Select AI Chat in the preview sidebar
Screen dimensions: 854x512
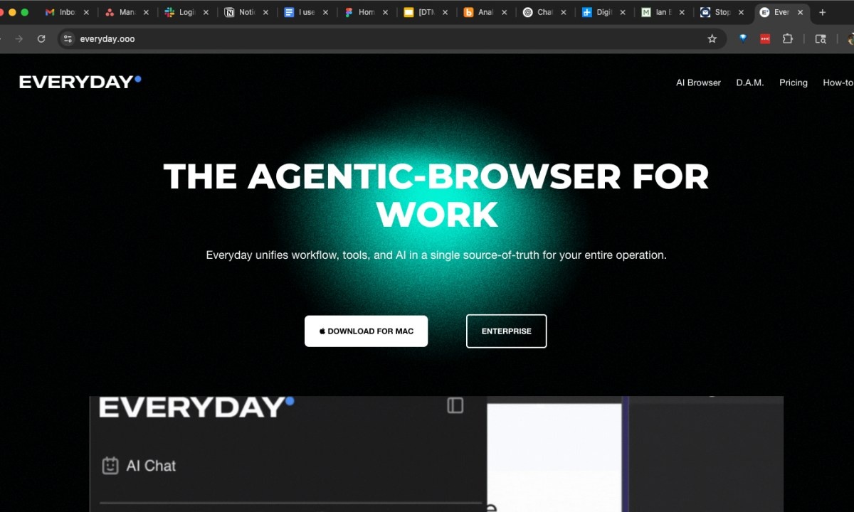coord(139,466)
